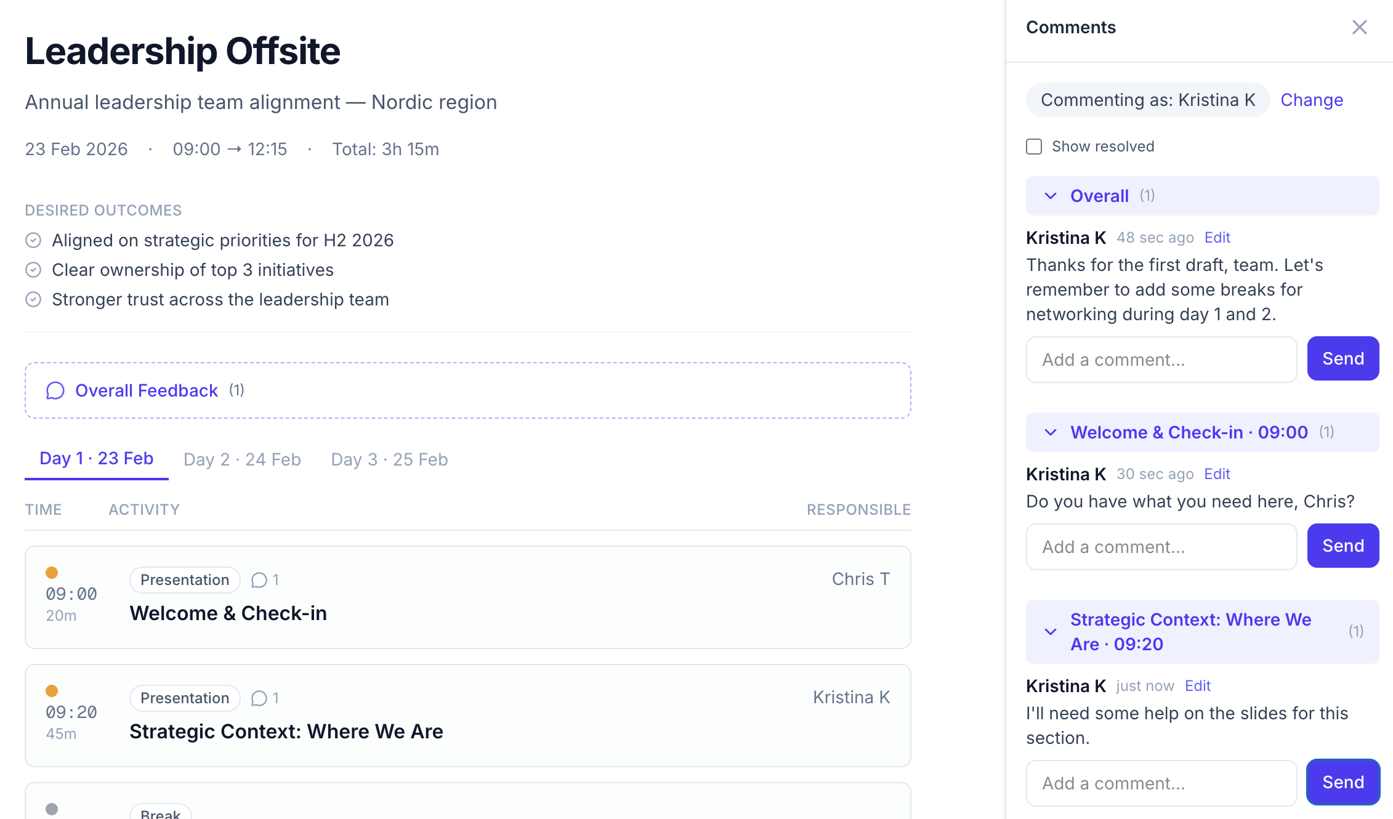Edit Kristina's 48 sec ago comment
The image size is (1393, 819).
pyautogui.click(x=1217, y=238)
